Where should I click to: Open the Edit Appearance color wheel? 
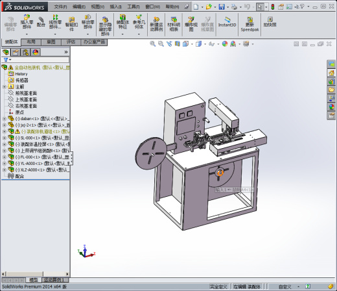pos(225,44)
